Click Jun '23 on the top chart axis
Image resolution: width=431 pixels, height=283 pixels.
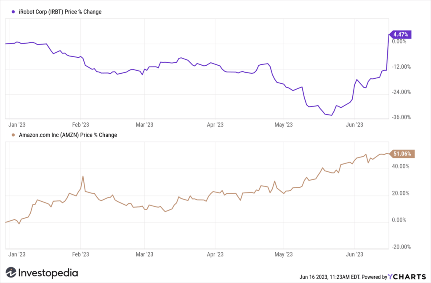(354, 125)
